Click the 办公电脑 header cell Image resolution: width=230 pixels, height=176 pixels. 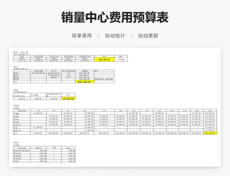point(38,95)
